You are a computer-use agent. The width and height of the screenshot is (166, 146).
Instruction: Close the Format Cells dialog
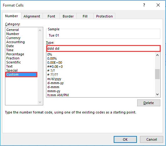click(x=158, y=5)
